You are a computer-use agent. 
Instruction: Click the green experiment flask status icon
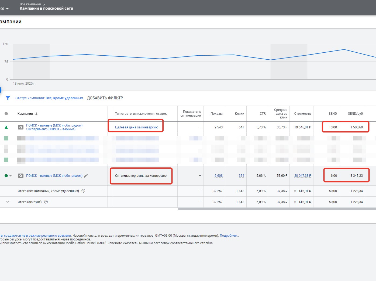click(x=6, y=127)
